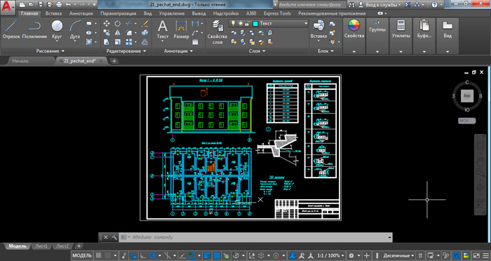The height and width of the screenshot is (261, 491).
Task: Switch to the Express Tools ribbon tab
Action: point(277,13)
